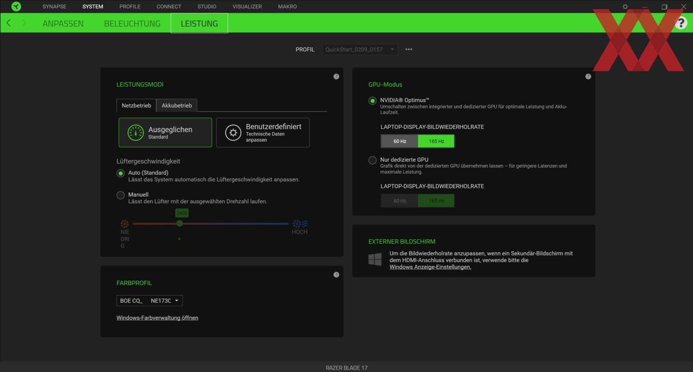Image resolution: width=693 pixels, height=372 pixels.
Task: Click the fan speed slider handle
Action: (179, 223)
